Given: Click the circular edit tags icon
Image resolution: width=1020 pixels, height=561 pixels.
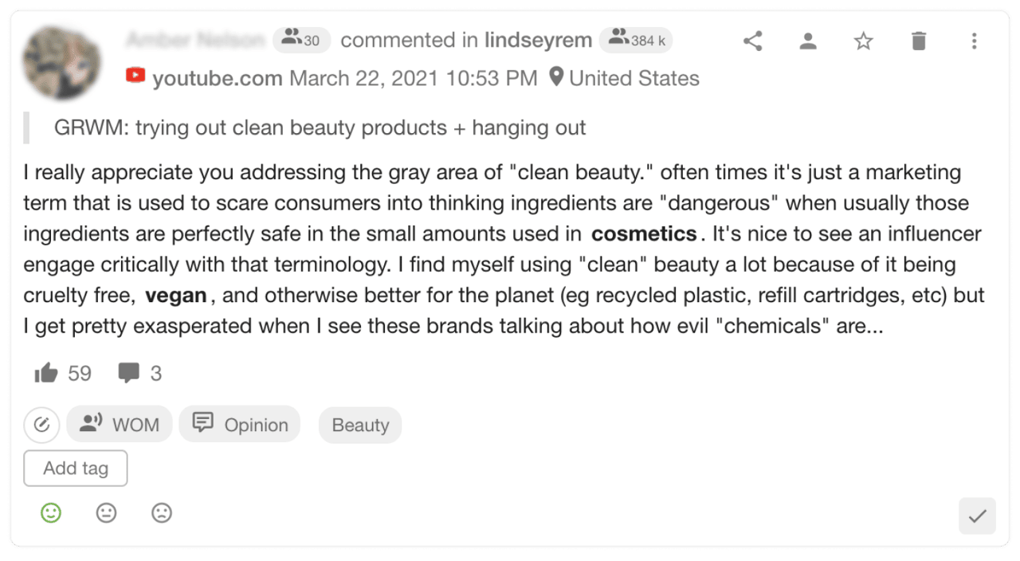Looking at the screenshot, I should click(x=42, y=425).
